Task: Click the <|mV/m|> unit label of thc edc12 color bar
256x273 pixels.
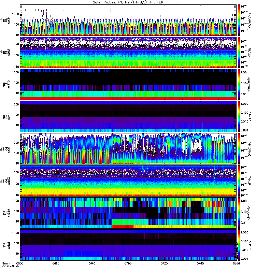Action: point(249,213)
